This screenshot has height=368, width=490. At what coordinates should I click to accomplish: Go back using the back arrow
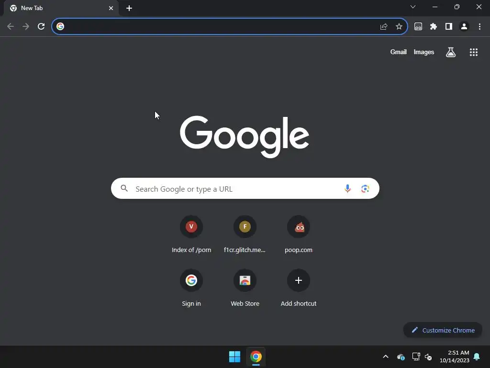(11, 27)
